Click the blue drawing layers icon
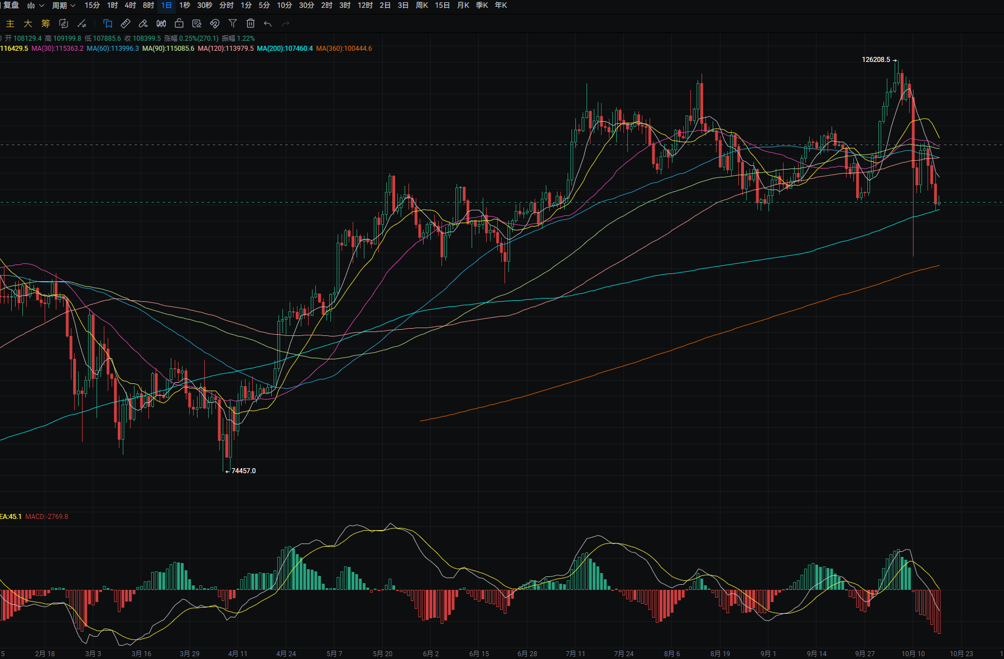 (108, 23)
